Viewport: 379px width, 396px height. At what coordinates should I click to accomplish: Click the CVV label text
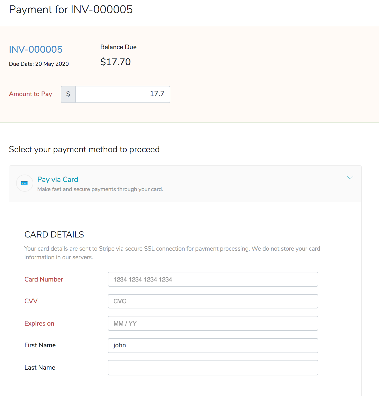click(31, 301)
